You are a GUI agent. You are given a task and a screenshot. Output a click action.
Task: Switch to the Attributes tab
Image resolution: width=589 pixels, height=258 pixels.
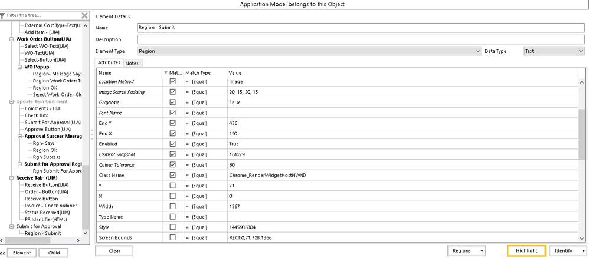(109, 62)
